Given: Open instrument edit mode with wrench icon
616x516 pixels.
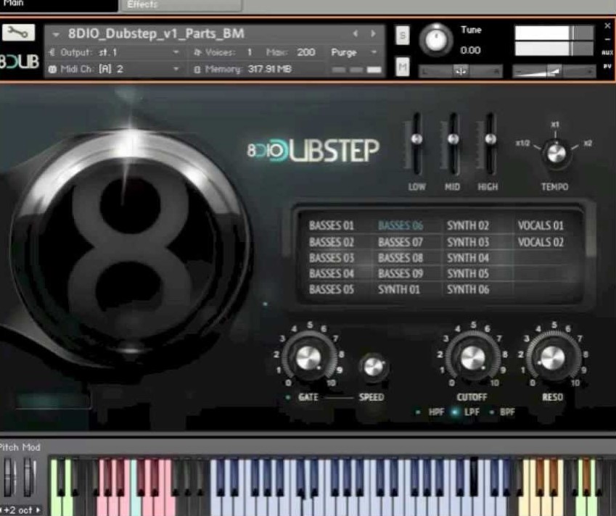Looking at the screenshot, I should (18, 32).
